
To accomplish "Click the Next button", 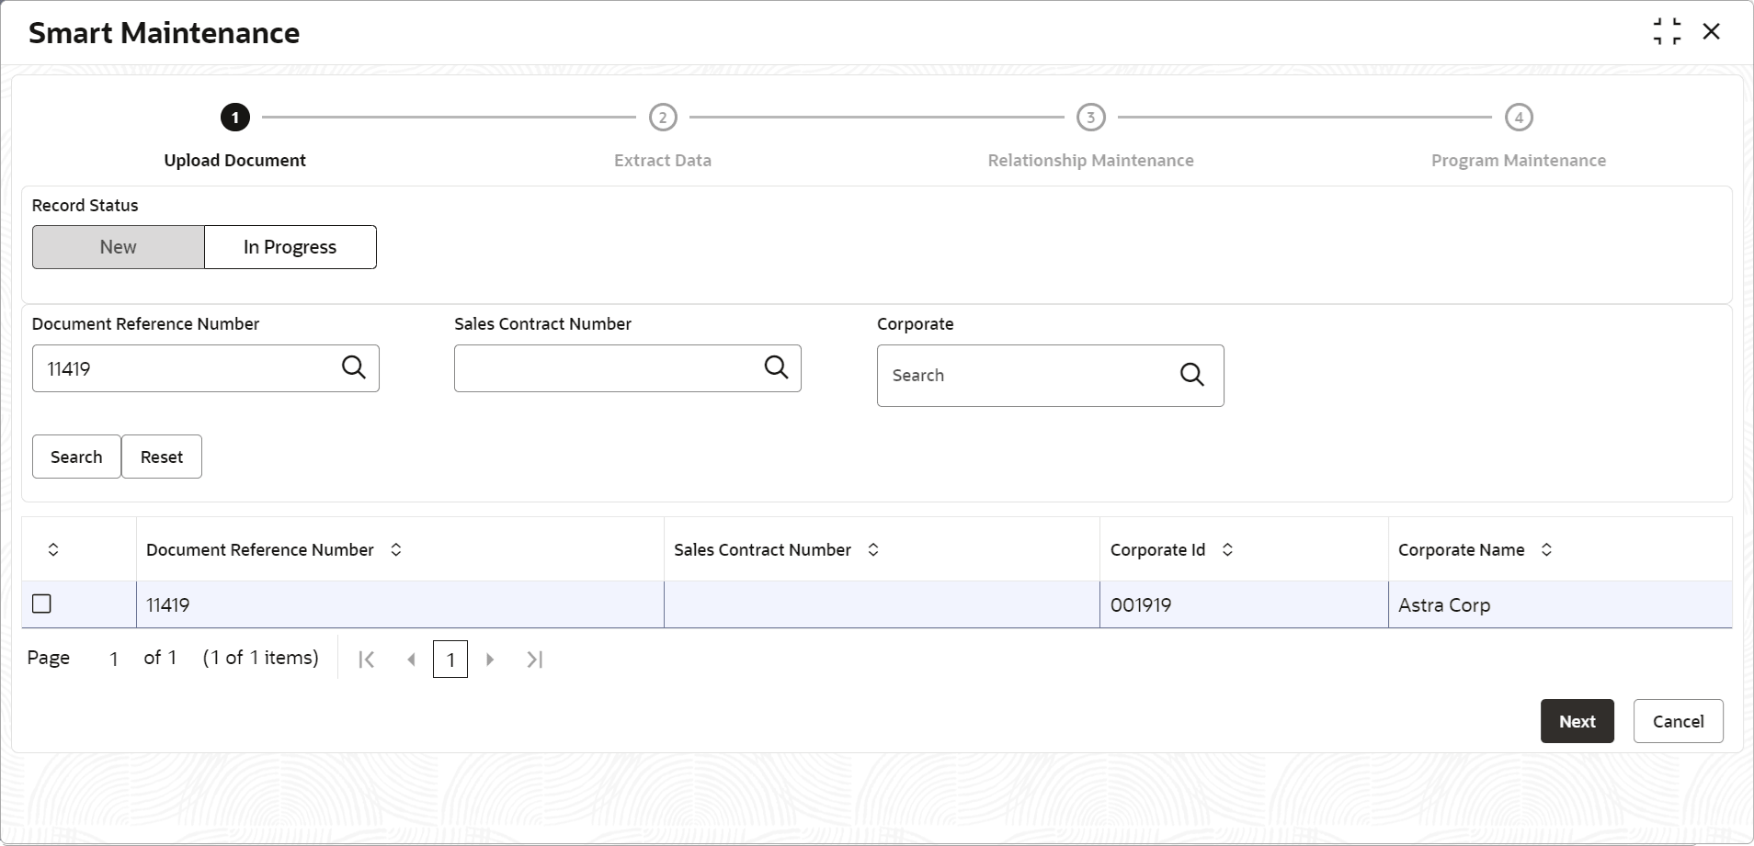I will pos(1577,721).
